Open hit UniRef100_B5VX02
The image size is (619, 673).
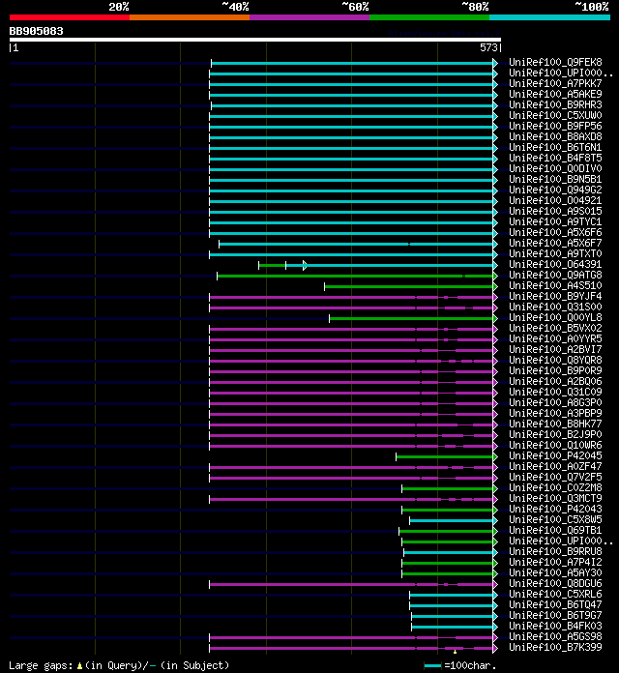pos(555,328)
